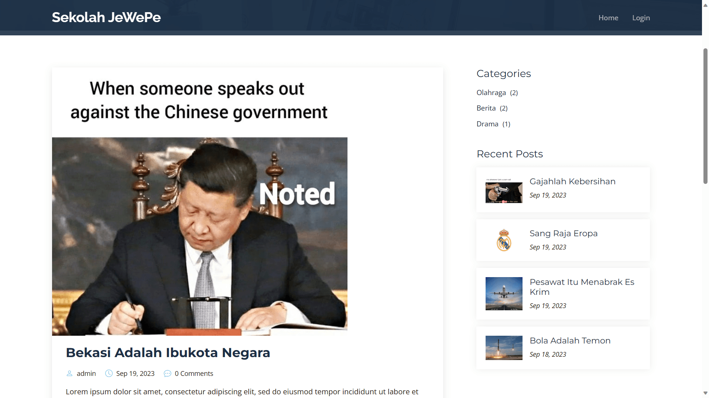Click the featured meme image of the post
The height and width of the screenshot is (398, 709).
pyautogui.click(x=200, y=202)
